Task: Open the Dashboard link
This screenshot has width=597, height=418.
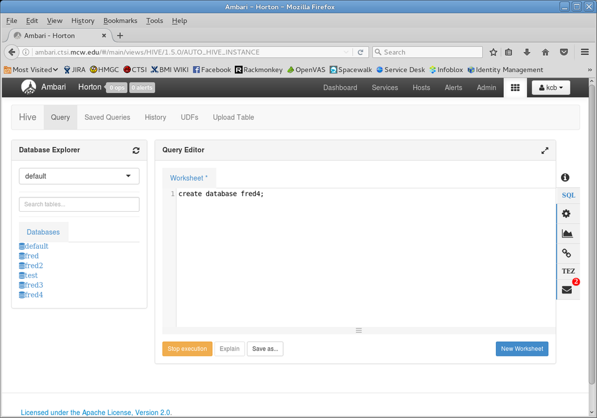Action: point(340,88)
